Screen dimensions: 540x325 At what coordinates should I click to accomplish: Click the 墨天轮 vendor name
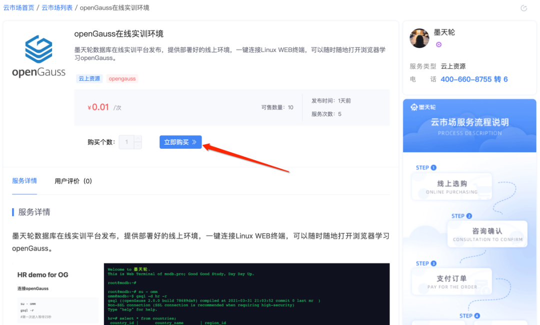(x=444, y=32)
